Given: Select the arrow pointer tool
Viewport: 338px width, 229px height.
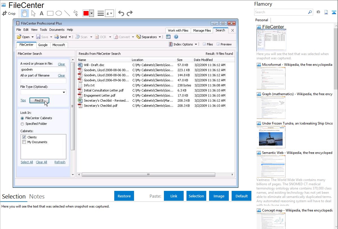Looking at the screenshot, I should (x=33, y=13).
